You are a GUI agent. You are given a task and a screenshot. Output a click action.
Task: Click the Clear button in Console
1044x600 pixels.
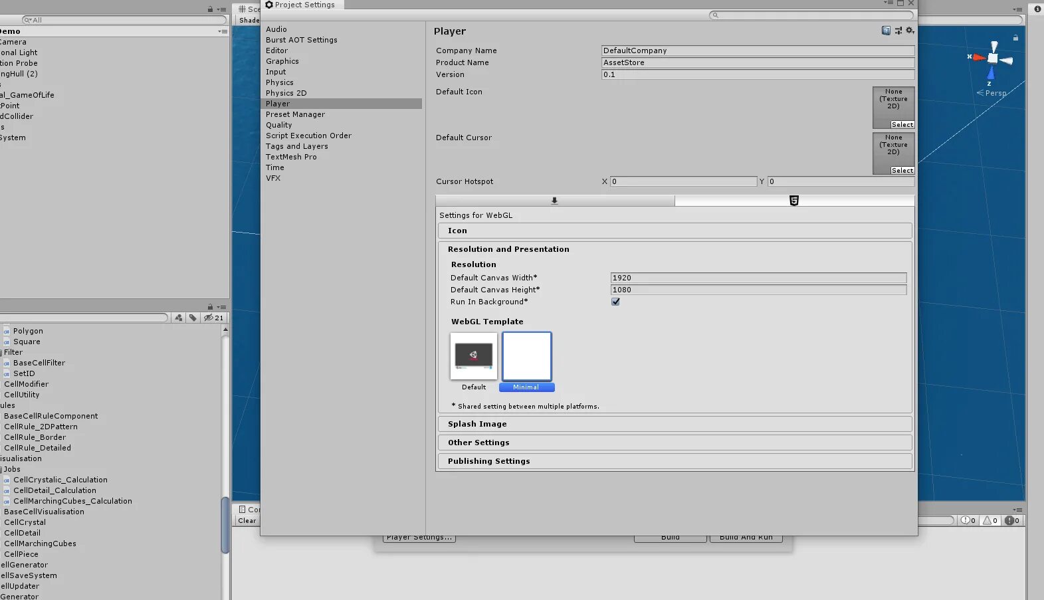pos(247,521)
